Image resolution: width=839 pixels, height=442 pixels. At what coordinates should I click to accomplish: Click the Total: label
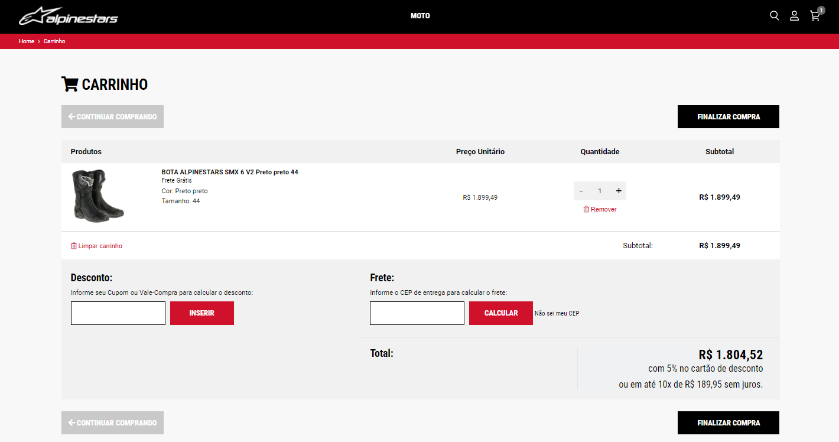[x=382, y=353]
